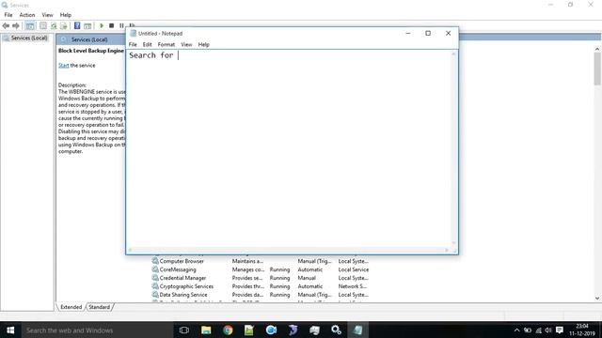Click Export List icon in Services toolbar
This screenshot has height=338, width=602.
(64, 25)
